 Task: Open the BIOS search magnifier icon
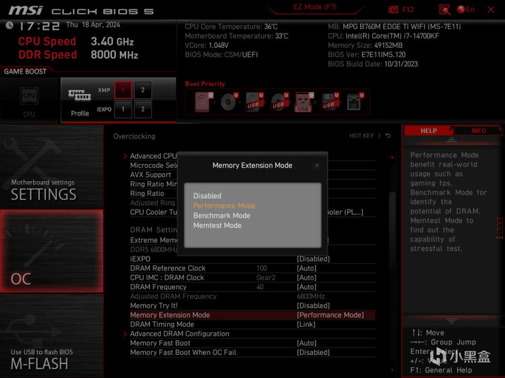pos(445,9)
